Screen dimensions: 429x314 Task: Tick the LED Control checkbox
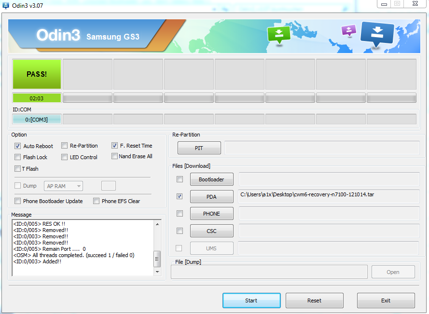click(64, 157)
